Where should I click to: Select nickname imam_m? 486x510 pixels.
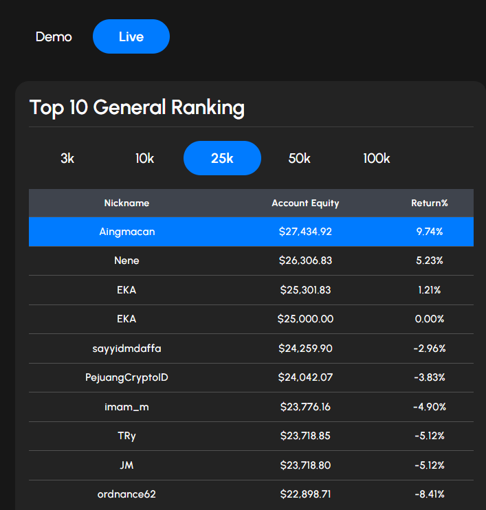pyautogui.click(x=126, y=407)
